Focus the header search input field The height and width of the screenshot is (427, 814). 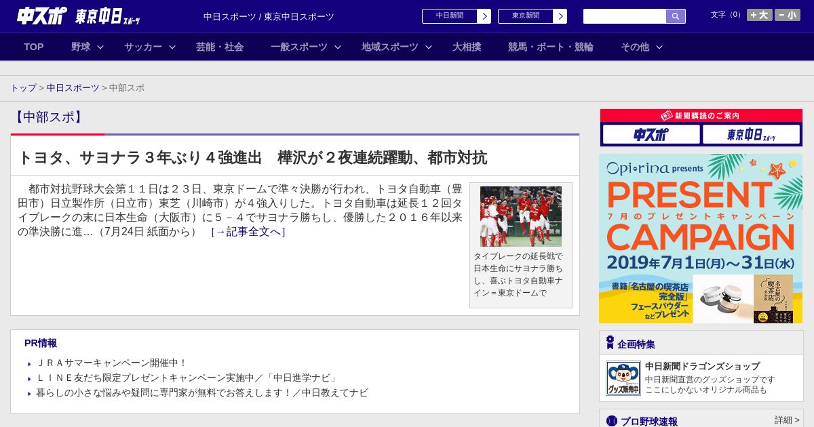point(625,16)
